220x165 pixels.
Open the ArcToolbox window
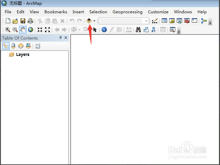click(187, 21)
